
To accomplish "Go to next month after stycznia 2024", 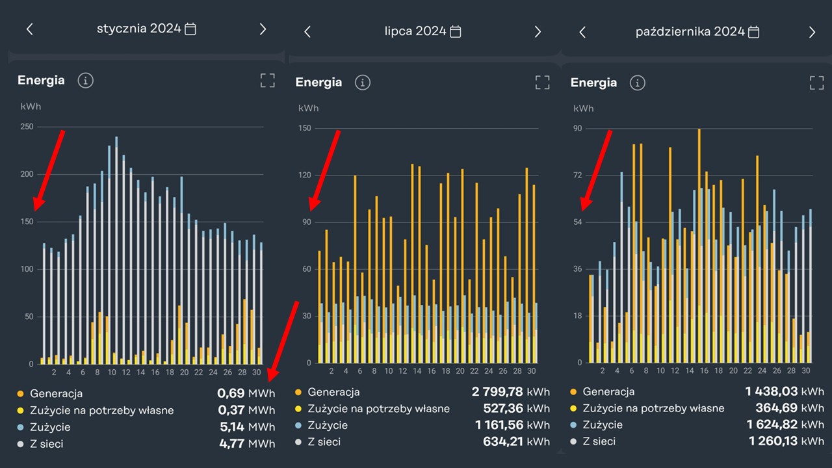I will click(263, 29).
